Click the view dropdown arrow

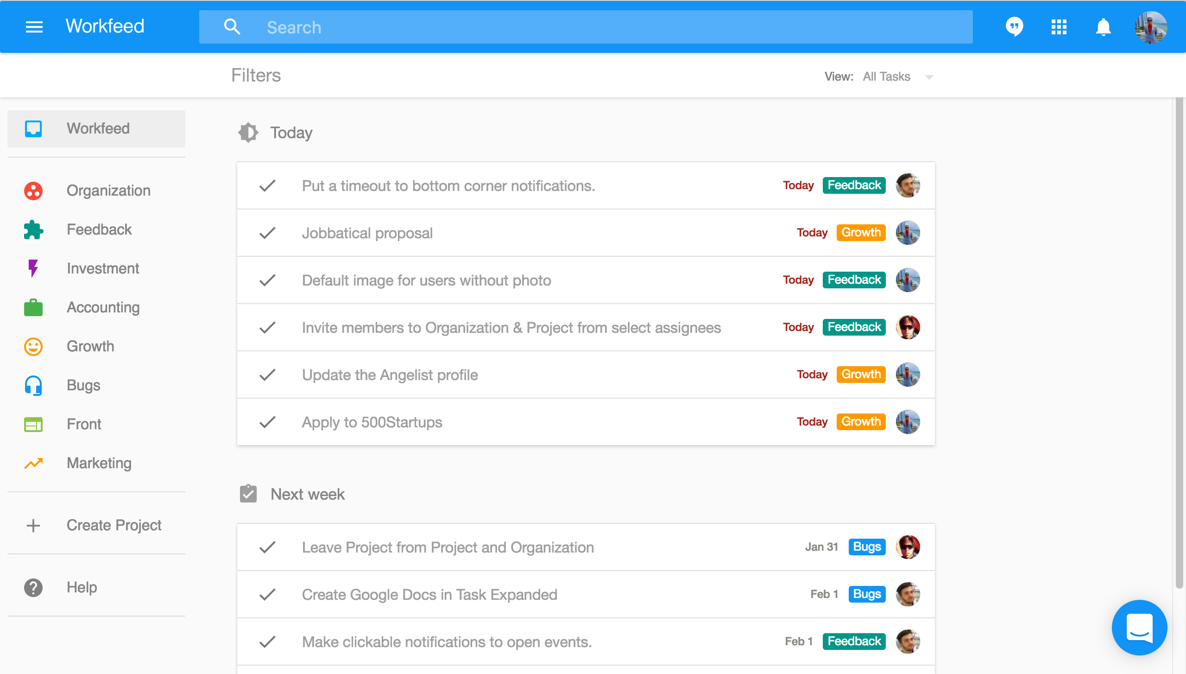pyautogui.click(x=929, y=77)
